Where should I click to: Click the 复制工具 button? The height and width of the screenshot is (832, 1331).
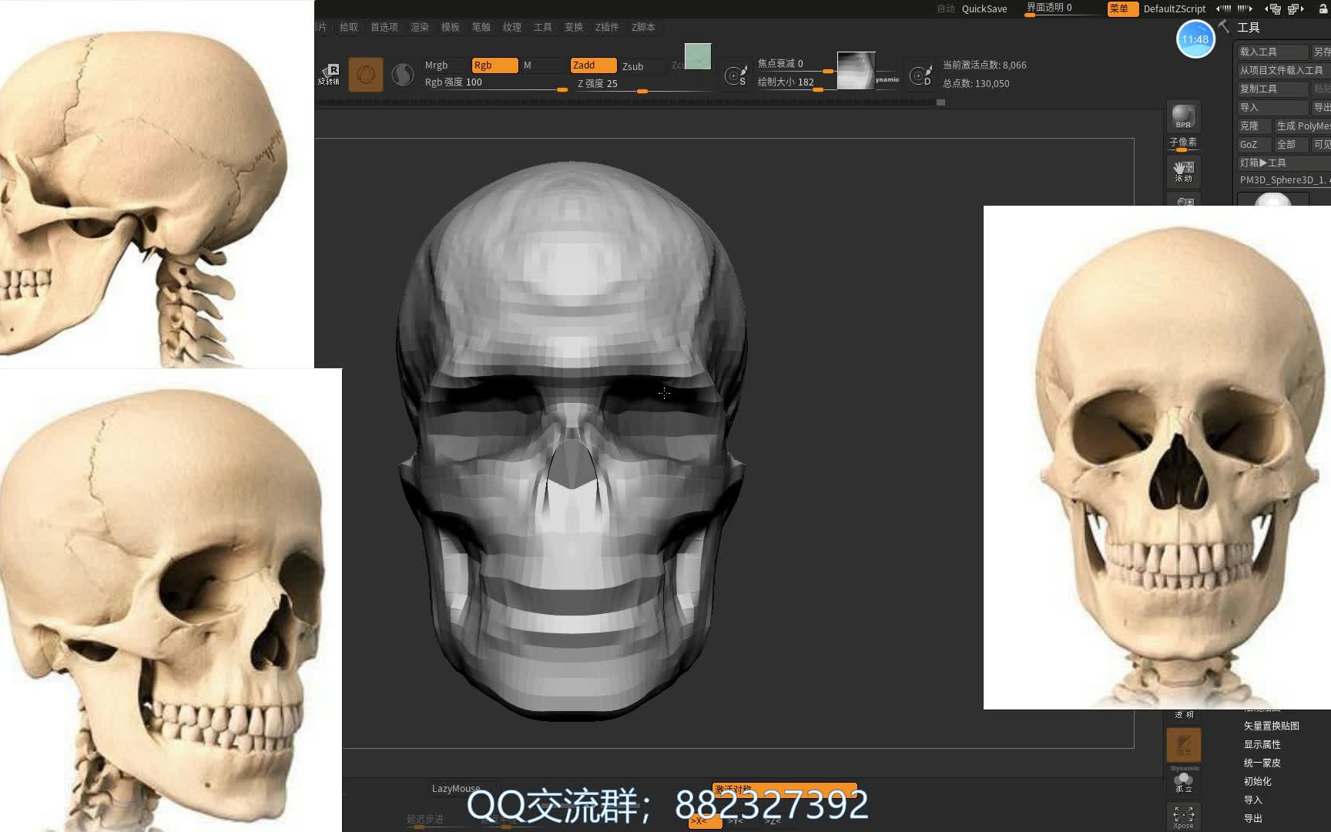[x=1272, y=89]
